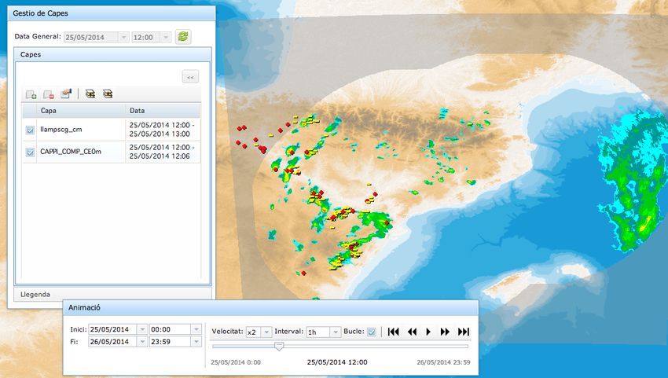The height and width of the screenshot is (378, 668).
Task: Open the Inici date picker dropdown
Action: click(x=141, y=329)
